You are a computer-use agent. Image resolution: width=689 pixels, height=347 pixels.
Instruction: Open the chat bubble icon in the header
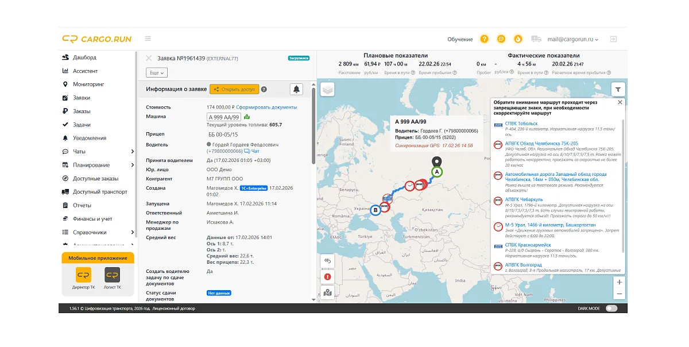(x=501, y=38)
